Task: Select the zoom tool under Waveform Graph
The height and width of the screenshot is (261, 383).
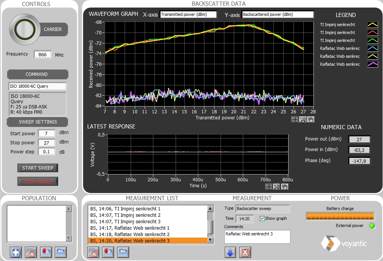Action: (303, 119)
